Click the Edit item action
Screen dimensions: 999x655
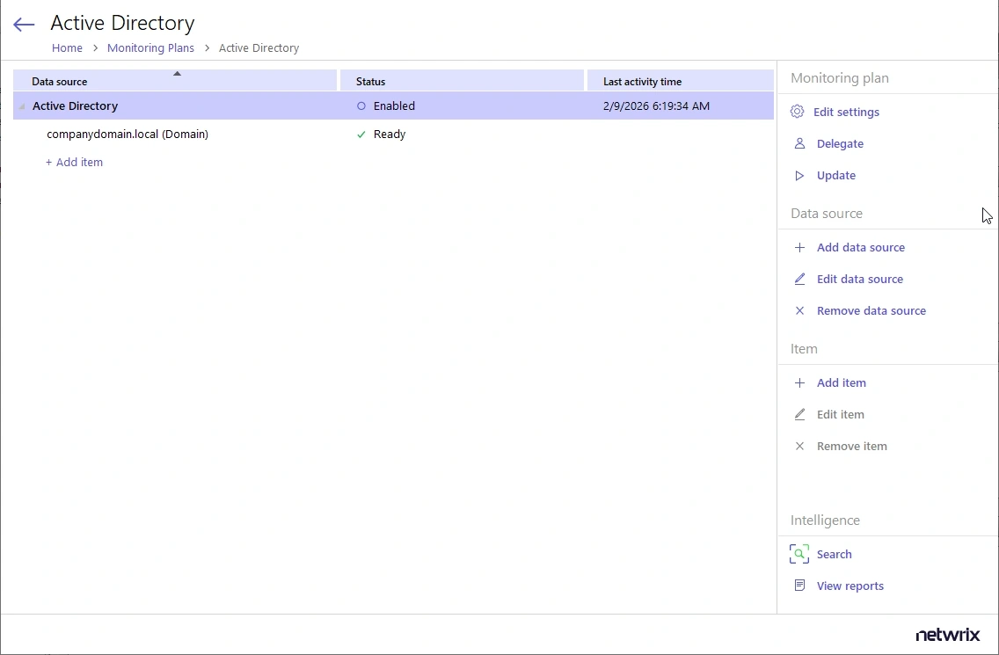(840, 415)
